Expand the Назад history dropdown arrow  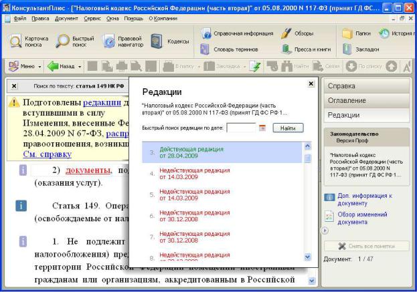80,67
